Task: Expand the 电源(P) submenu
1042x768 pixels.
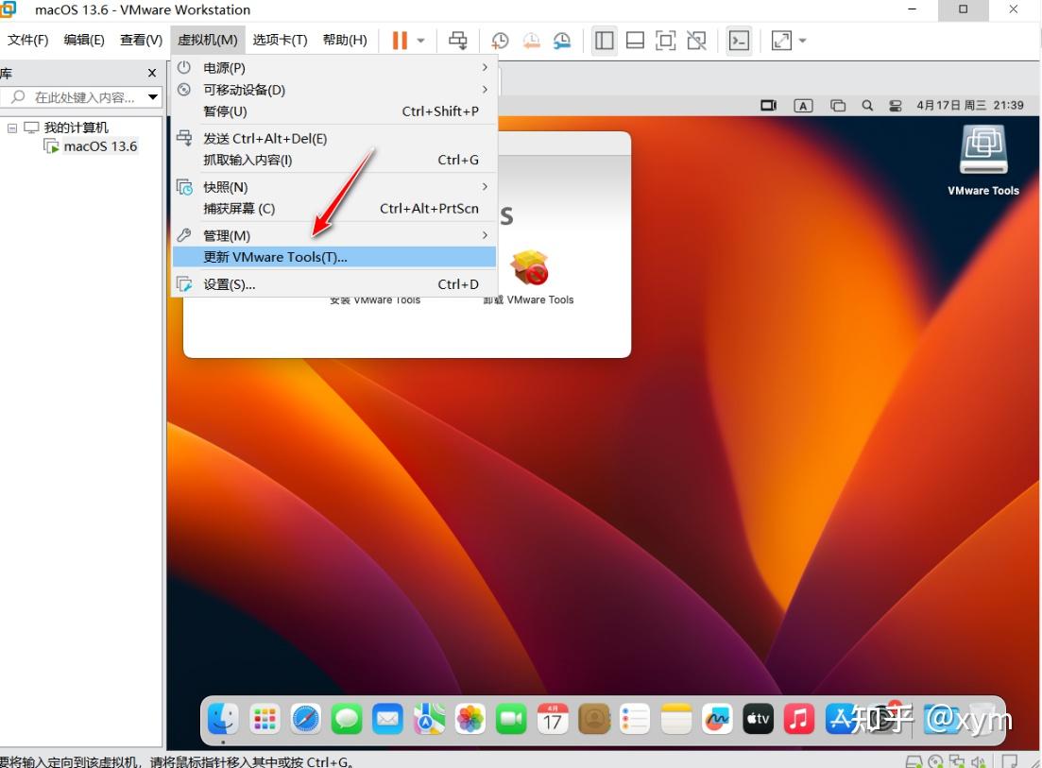Action: [x=334, y=68]
